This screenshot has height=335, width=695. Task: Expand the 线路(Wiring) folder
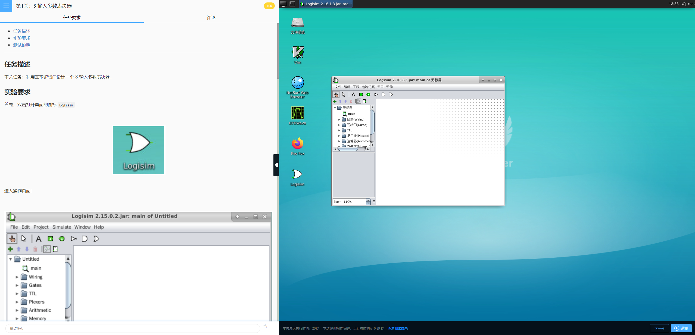pos(339,119)
